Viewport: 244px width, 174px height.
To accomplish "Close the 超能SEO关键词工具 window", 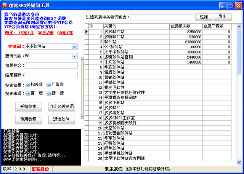I will (x=238, y=6).
